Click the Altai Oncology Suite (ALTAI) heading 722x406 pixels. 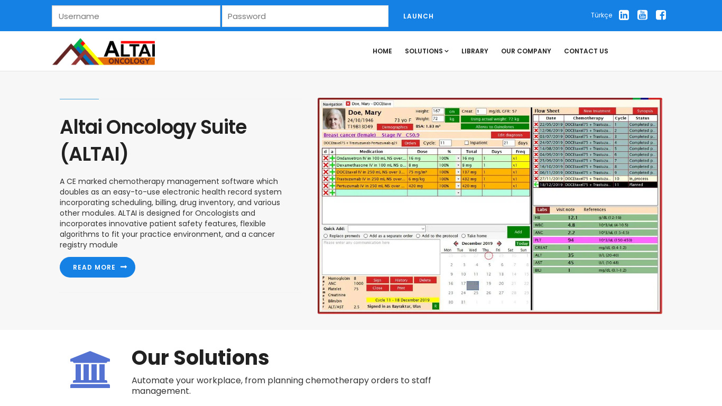[153, 141]
